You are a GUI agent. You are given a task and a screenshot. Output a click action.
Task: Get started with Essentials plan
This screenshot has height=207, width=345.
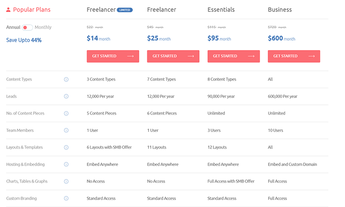[234, 56]
